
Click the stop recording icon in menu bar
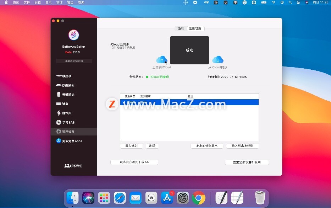click(195, 2)
